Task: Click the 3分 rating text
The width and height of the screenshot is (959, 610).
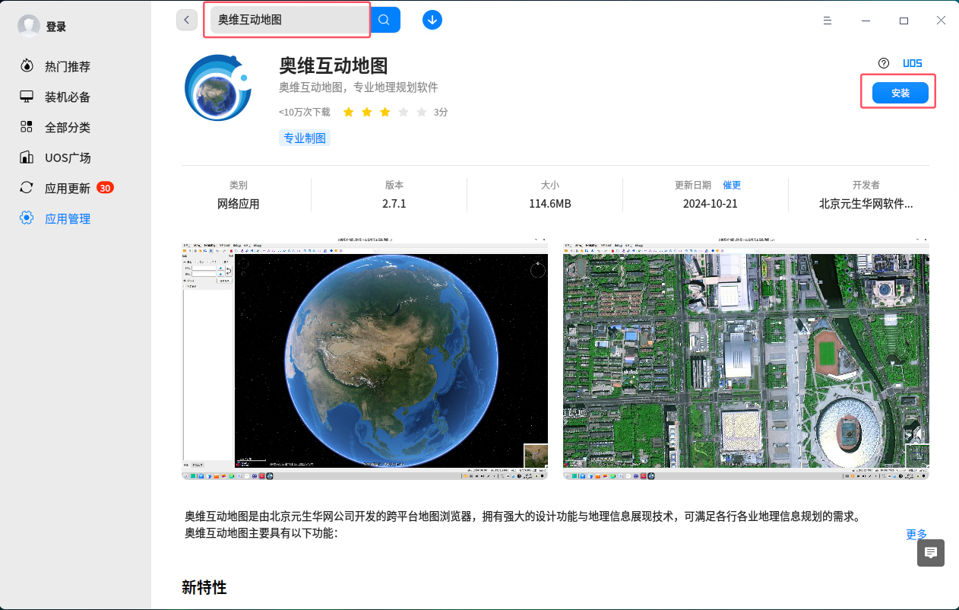Action: point(441,112)
